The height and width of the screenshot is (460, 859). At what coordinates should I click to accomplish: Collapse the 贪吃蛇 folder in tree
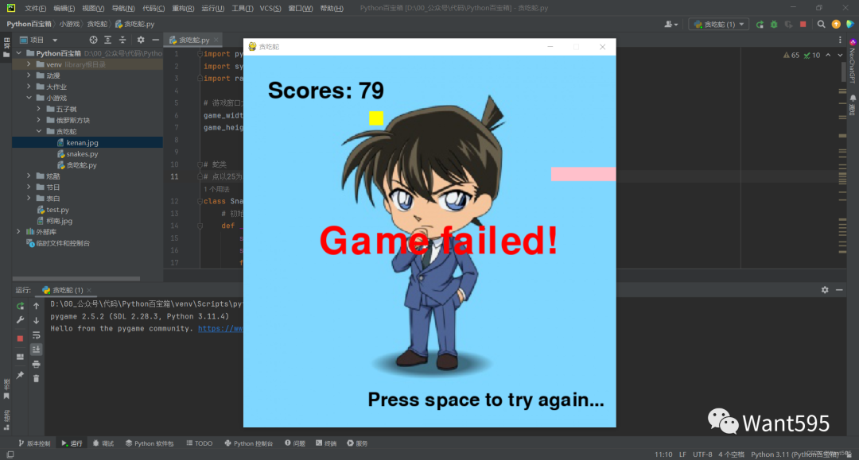(39, 131)
